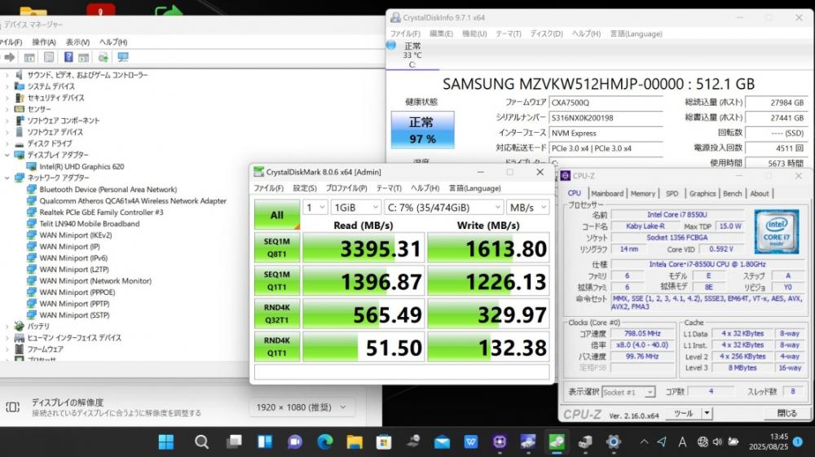
Task: Open drive dropdown C: 7% (35/474GiB)
Action: pos(444,208)
